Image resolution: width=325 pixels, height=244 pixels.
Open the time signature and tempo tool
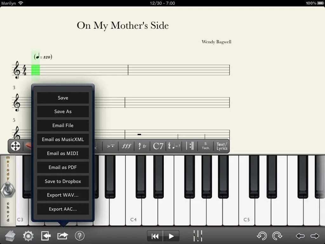coord(174,146)
